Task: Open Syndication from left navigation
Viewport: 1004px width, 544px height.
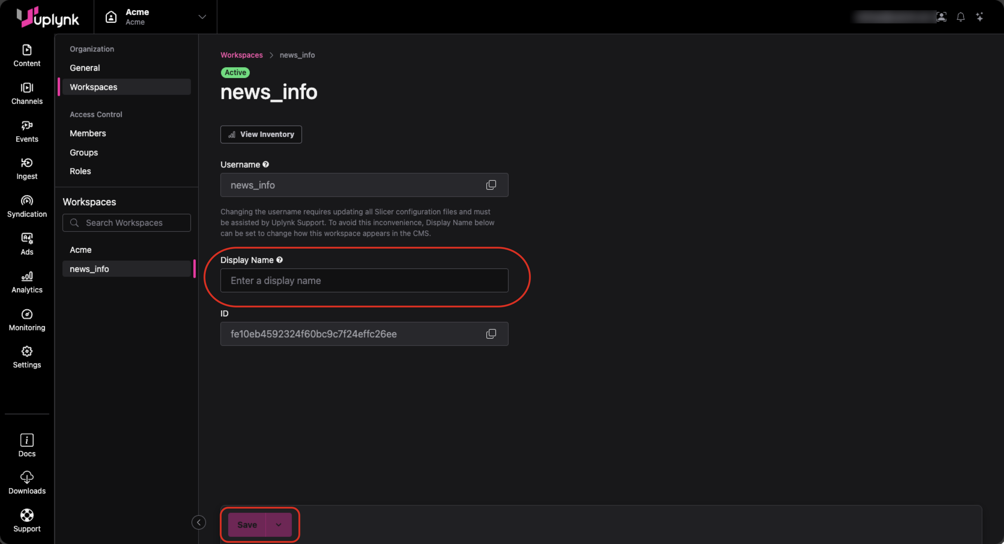Action: coord(27,206)
